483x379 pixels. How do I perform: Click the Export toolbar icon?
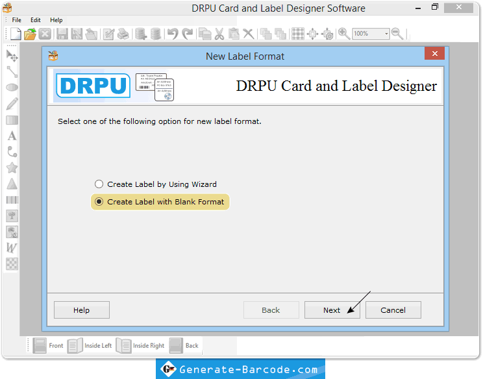pos(92,34)
